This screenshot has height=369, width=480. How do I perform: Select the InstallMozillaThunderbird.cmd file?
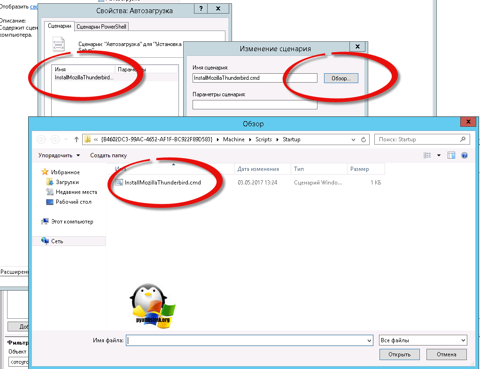(163, 182)
